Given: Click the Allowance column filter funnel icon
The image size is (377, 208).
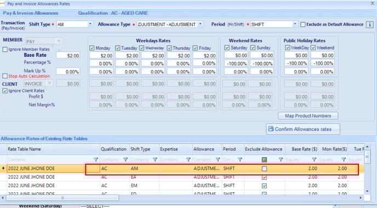Looking at the screenshot, I should pos(218,159).
